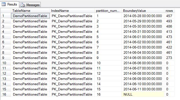The height and width of the screenshot is (100, 180).
Task: Click boundary value 2014-06-11 00:00:00.000
Action: click(143, 89)
